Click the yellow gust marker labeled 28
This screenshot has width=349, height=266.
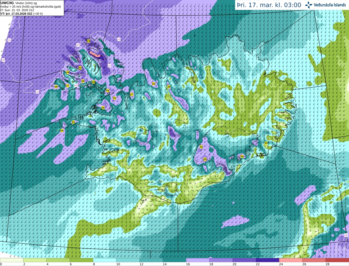click(169, 87)
